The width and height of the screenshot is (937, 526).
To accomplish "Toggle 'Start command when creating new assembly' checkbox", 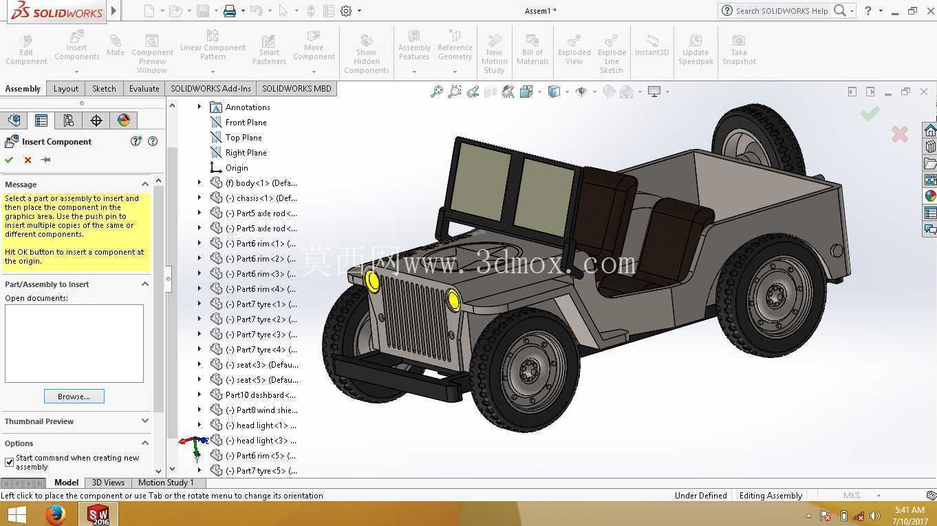I will [x=9, y=462].
